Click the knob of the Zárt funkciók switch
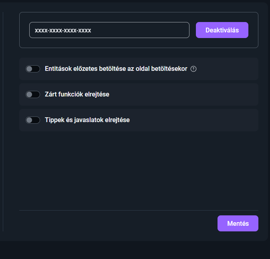Screen dimensions: 270x259 coord(29,94)
